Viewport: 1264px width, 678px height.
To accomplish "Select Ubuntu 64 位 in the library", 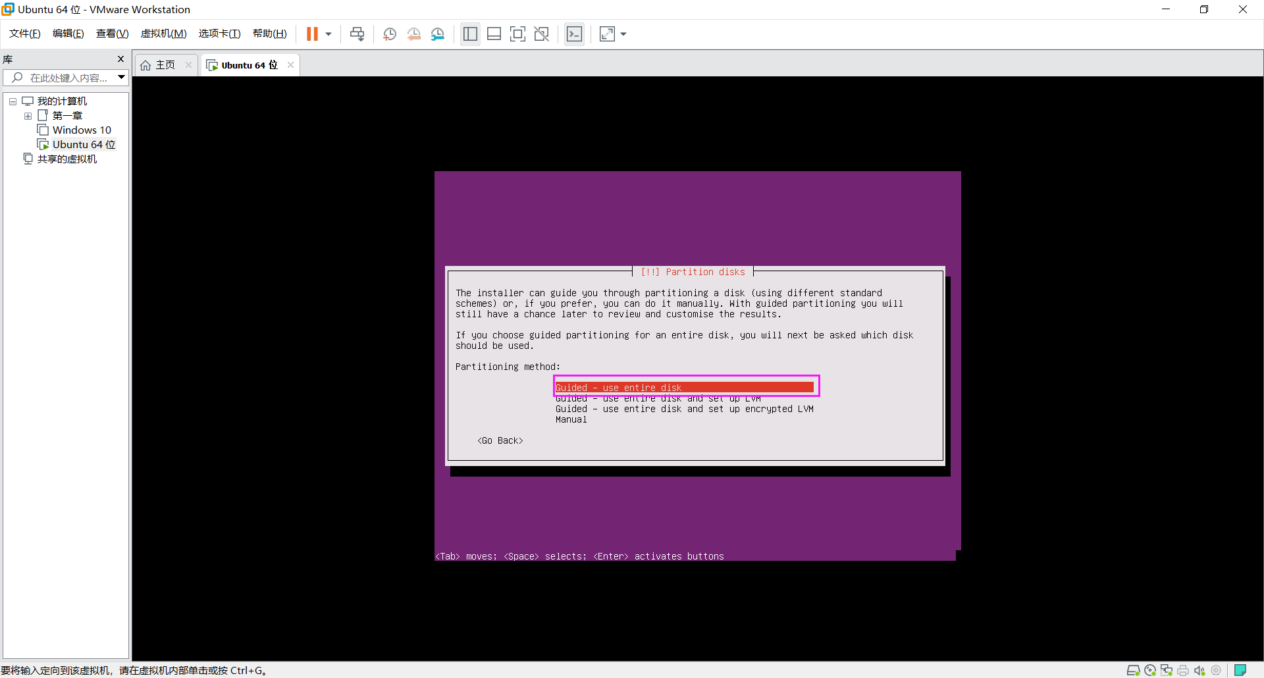I will pos(84,145).
